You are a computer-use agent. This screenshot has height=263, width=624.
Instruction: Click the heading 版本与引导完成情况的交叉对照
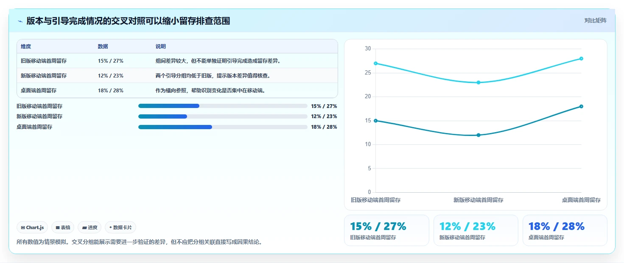click(x=128, y=21)
